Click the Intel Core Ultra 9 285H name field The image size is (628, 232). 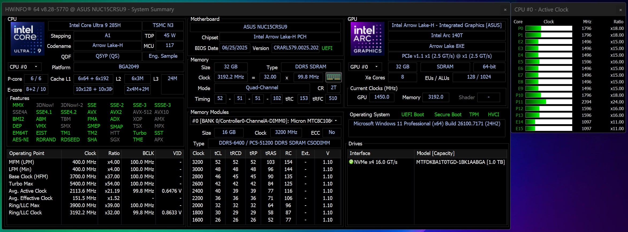(x=95, y=25)
